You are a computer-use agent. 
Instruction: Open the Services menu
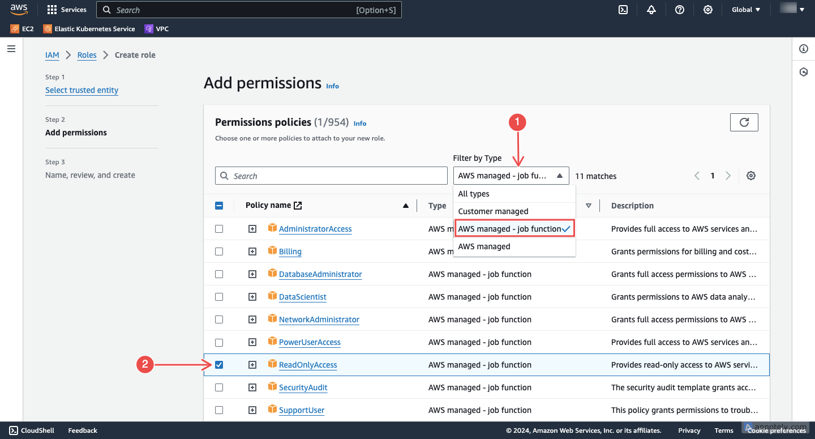(66, 9)
